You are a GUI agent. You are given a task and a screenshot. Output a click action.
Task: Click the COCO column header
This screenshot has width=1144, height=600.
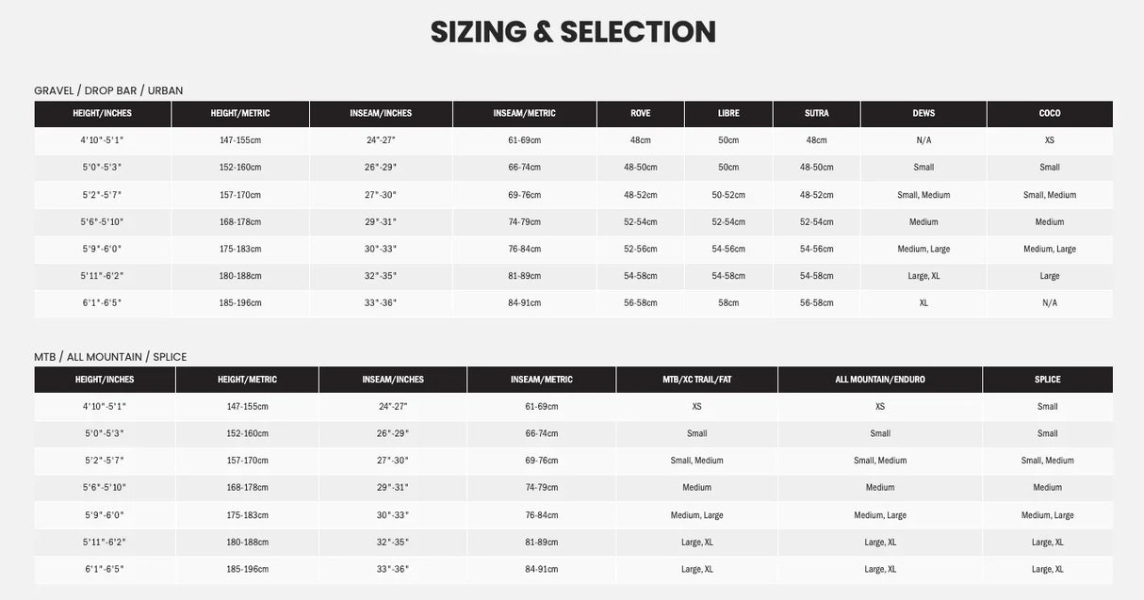[1050, 114]
